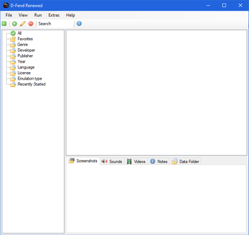Switch to the Data Folder tab
Screen dimensions: 249x235
[185, 162]
